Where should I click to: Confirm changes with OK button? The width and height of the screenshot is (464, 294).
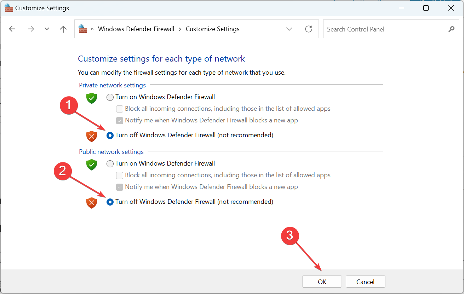coord(322,282)
